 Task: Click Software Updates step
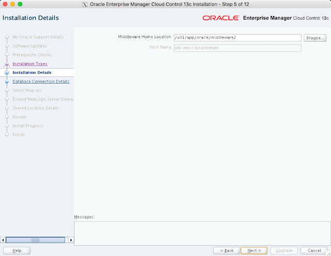30,46
